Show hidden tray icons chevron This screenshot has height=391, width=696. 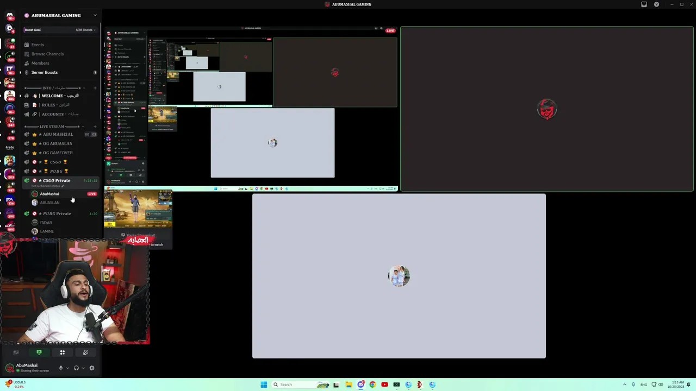(624, 384)
